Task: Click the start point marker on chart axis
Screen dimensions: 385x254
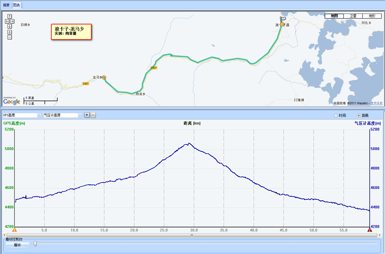Action: tap(14, 230)
